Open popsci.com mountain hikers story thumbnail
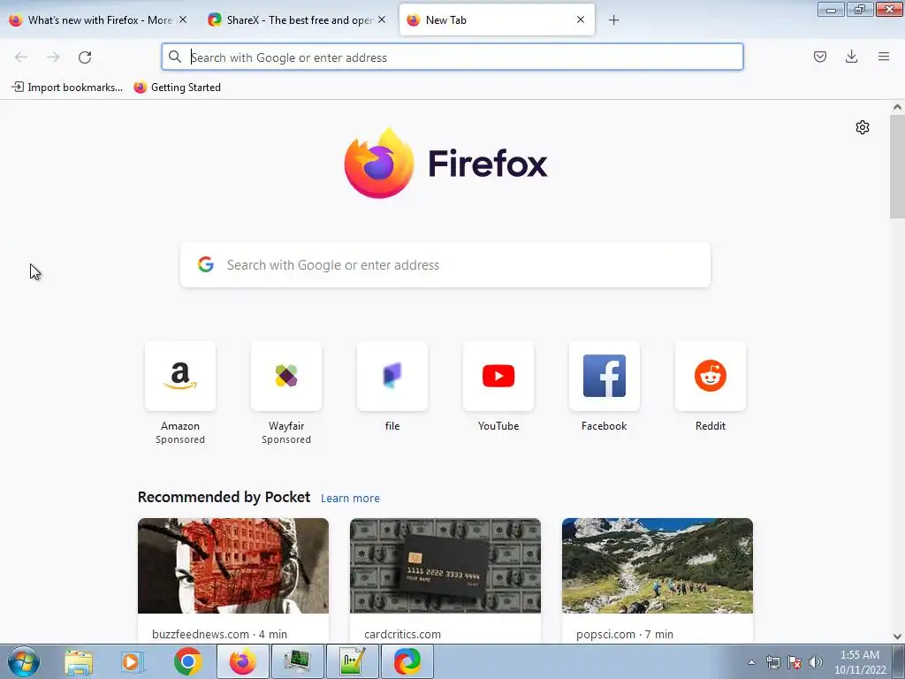Viewport: 905px width, 679px height. coord(658,566)
